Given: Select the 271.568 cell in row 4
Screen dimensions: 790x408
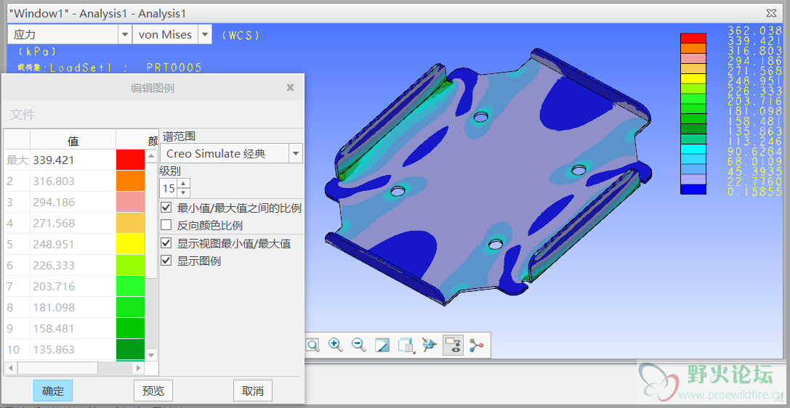Looking at the screenshot, I should tap(73, 224).
